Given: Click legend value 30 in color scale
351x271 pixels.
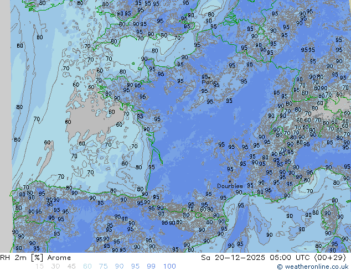Looking at the screenshot, I should click(55, 267).
